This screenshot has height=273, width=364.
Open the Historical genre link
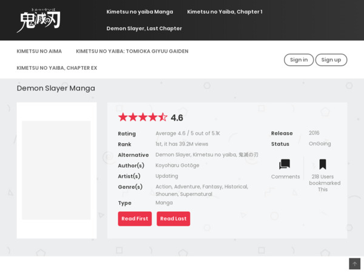[236, 187]
